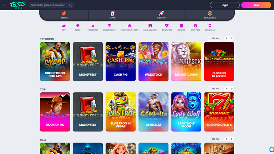Show previous games in Trending row

[227, 38]
